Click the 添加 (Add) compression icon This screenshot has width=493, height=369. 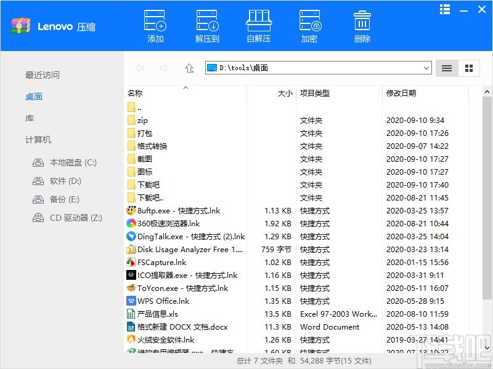(154, 25)
